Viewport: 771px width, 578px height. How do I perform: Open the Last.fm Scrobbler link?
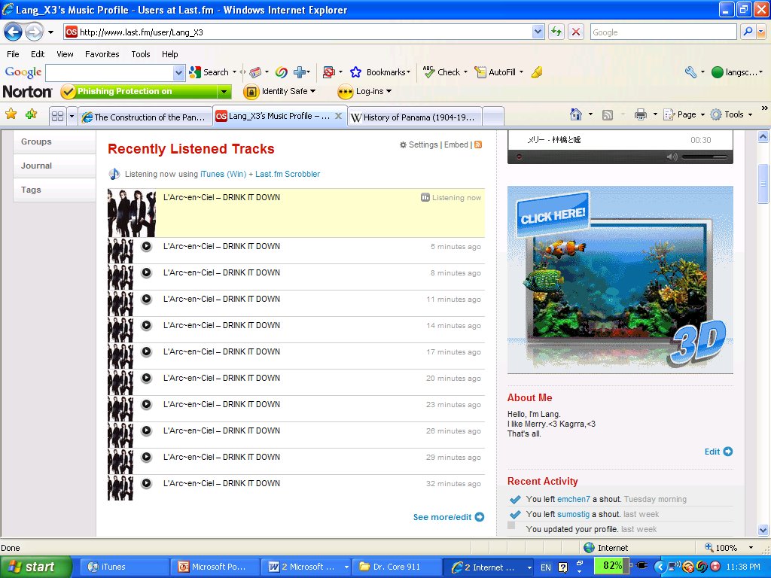coord(288,174)
